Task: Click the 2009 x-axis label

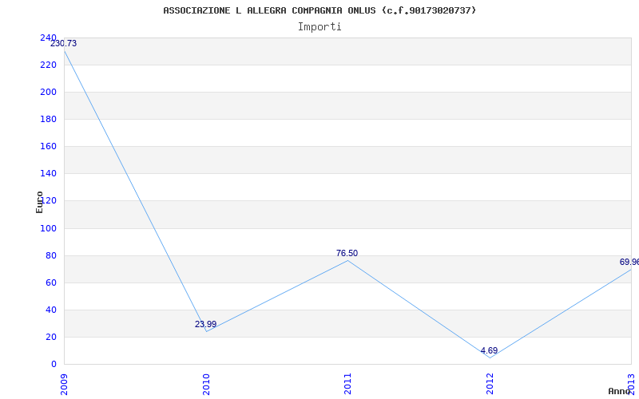Action: point(64,385)
